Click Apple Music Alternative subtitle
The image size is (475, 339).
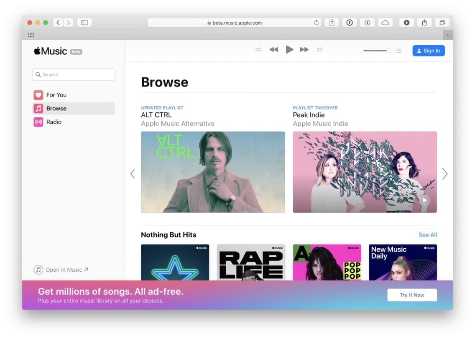(x=178, y=124)
